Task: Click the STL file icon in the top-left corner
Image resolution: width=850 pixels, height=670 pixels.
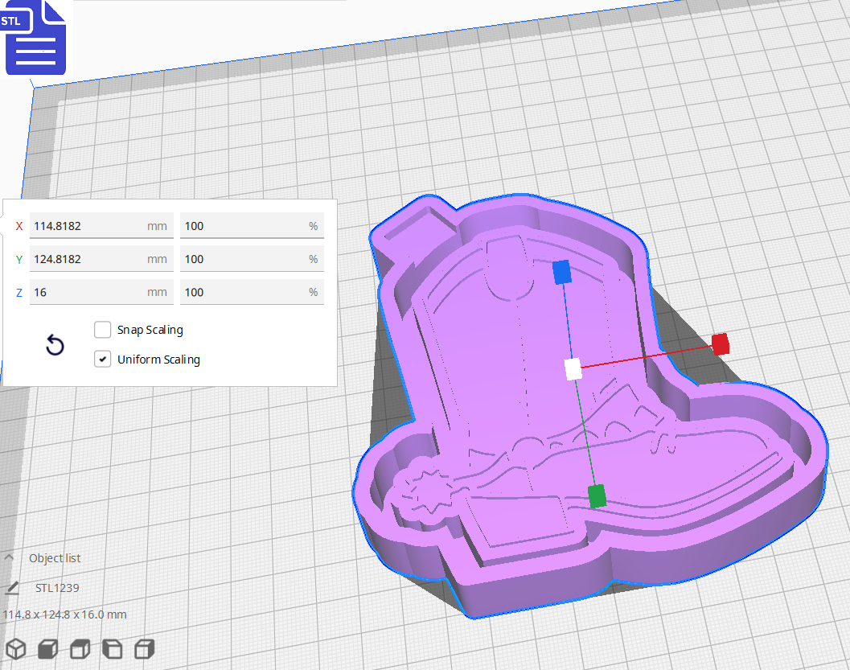Action: click(35, 39)
